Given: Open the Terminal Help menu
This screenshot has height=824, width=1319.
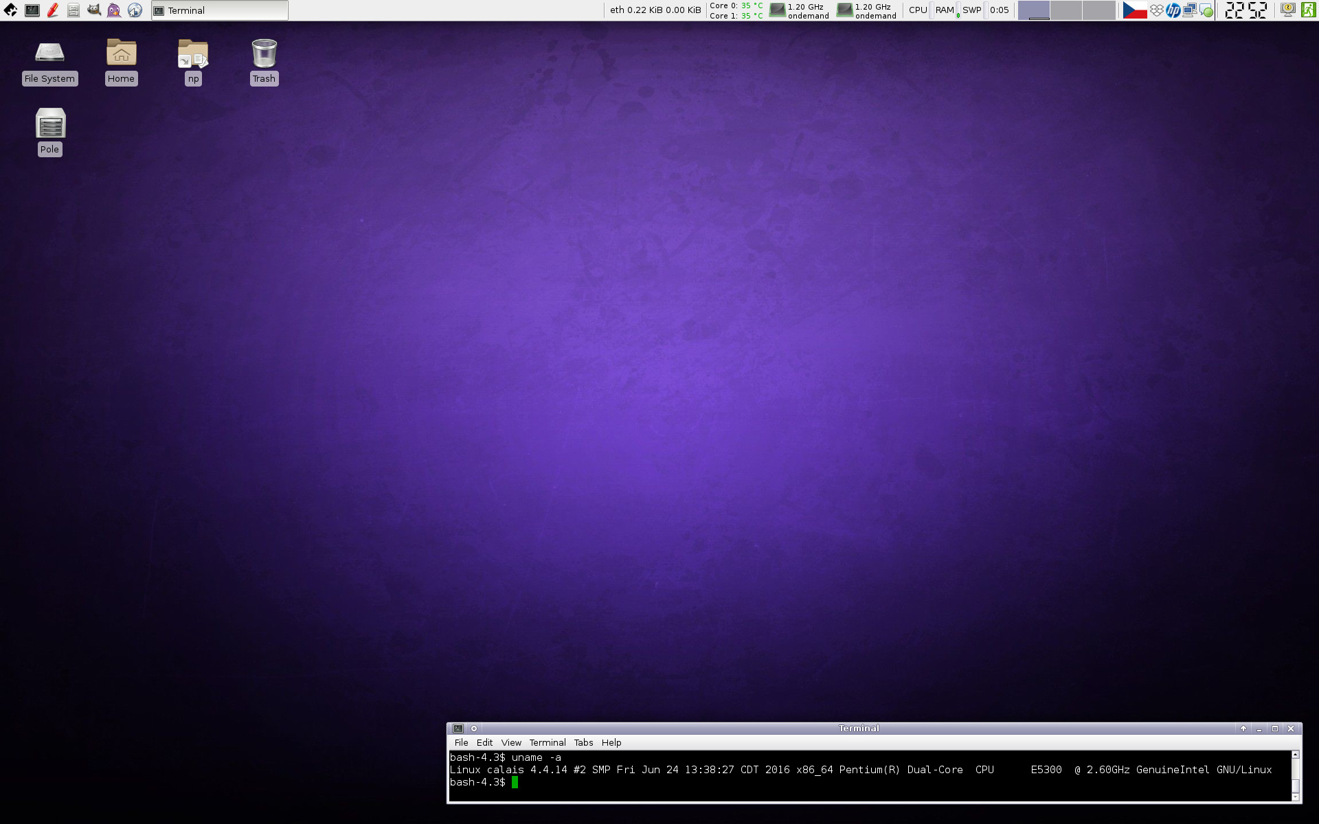Looking at the screenshot, I should point(611,742).
